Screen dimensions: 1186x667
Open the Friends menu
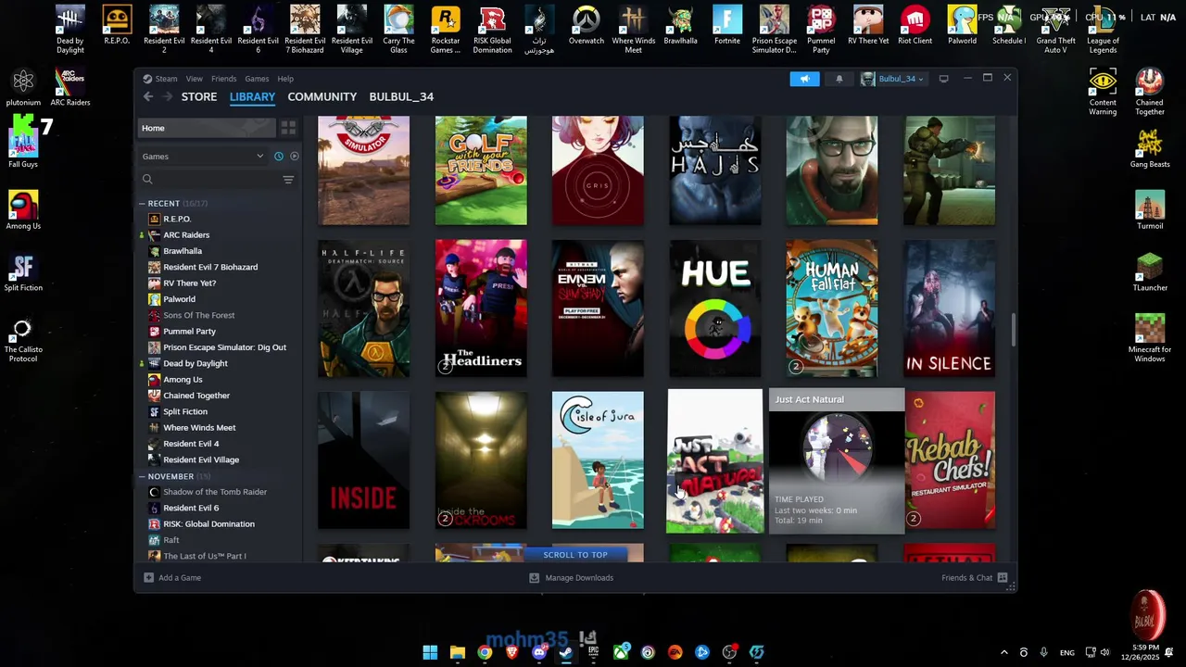223,79
